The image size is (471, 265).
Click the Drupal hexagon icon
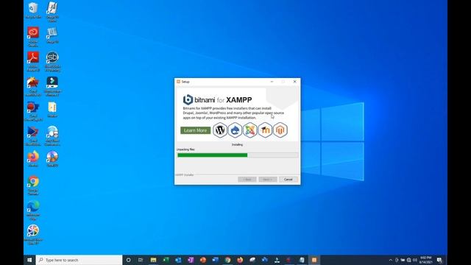(x=235, y=130)
